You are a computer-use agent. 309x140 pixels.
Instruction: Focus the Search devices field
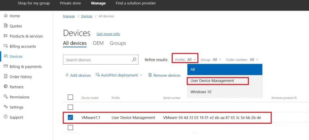coord(97,60)
